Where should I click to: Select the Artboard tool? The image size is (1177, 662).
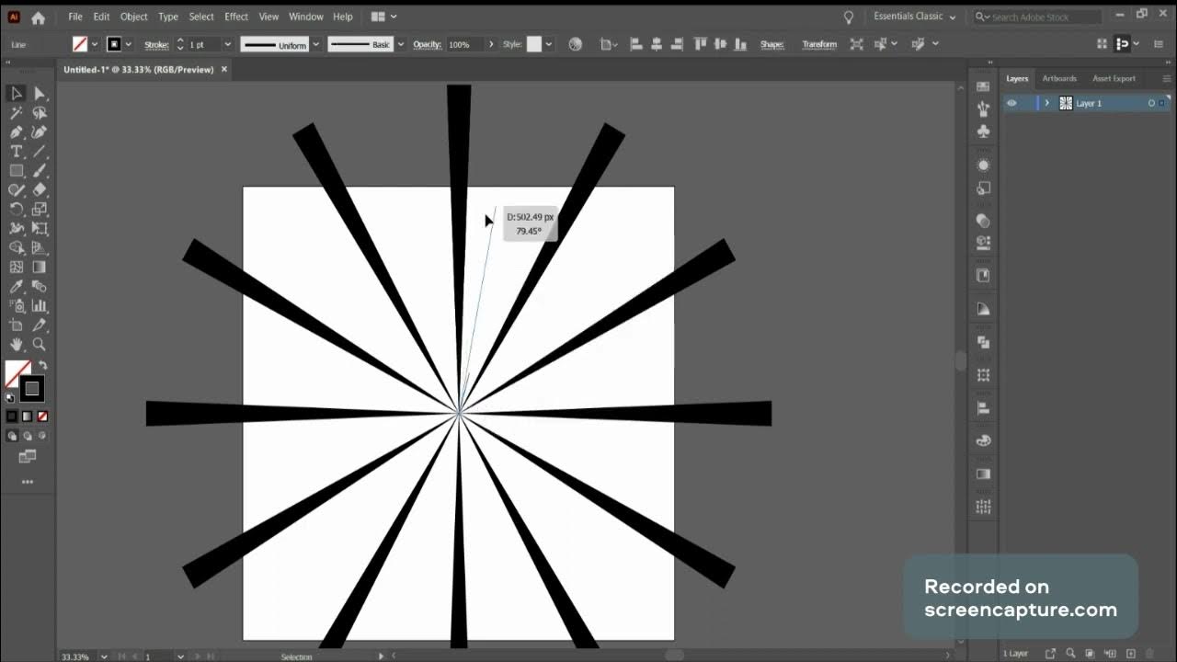click(16, 325)
